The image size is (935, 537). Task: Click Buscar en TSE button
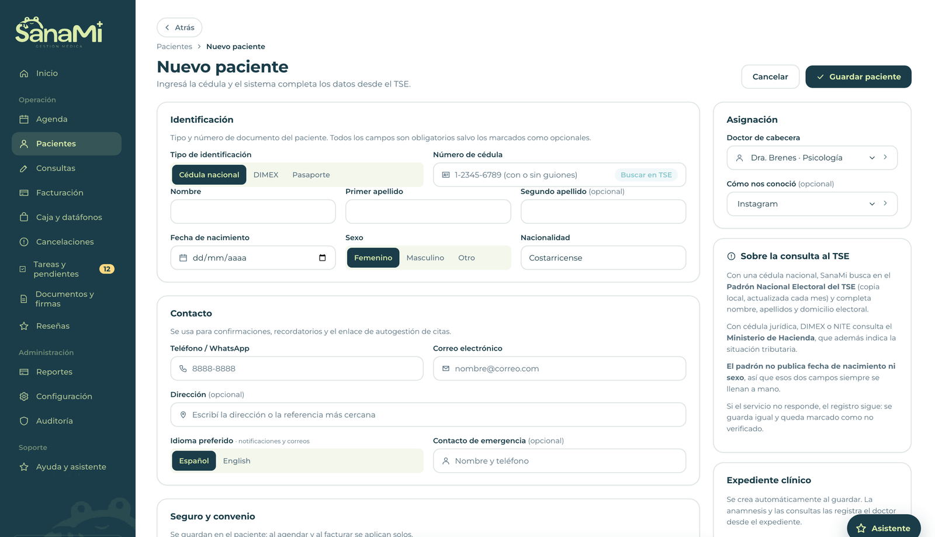(646, 175)
